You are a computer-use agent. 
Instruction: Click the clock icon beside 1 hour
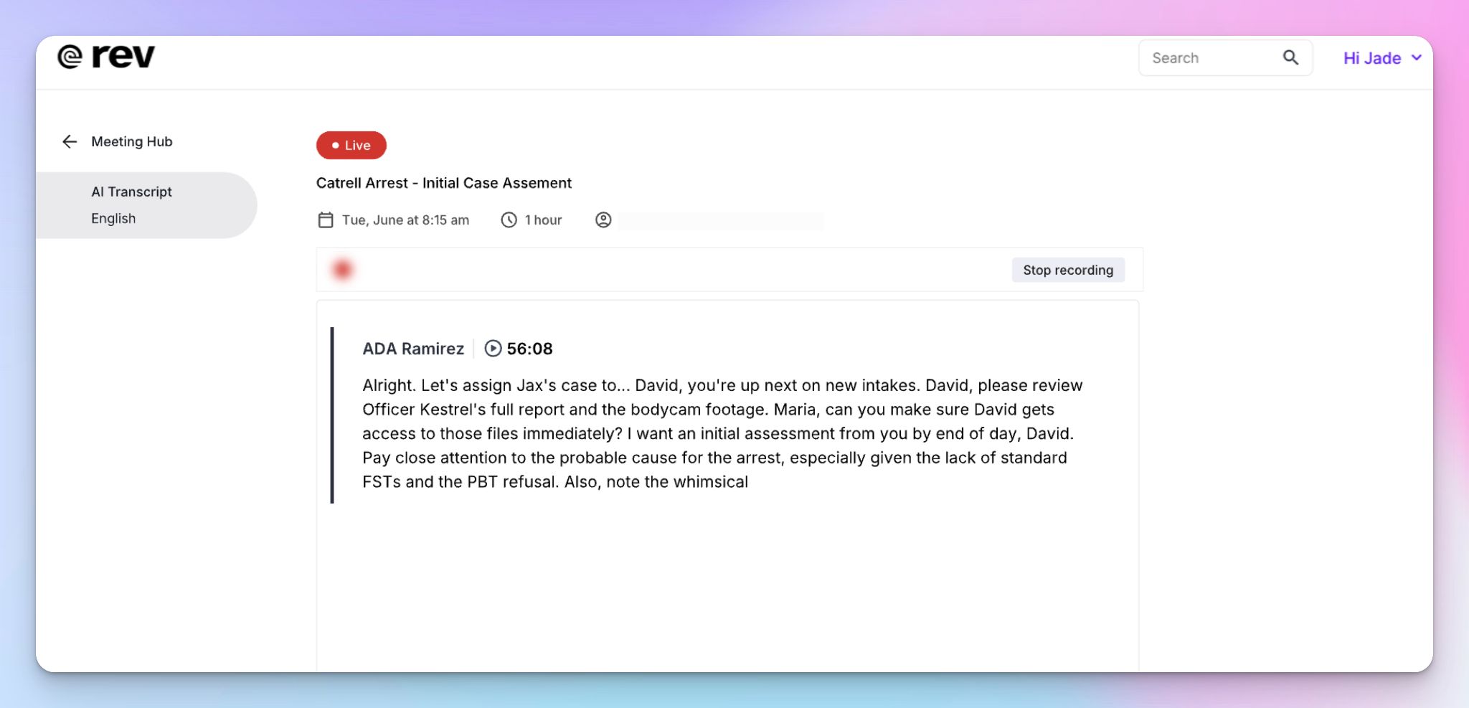coord(509,220)
